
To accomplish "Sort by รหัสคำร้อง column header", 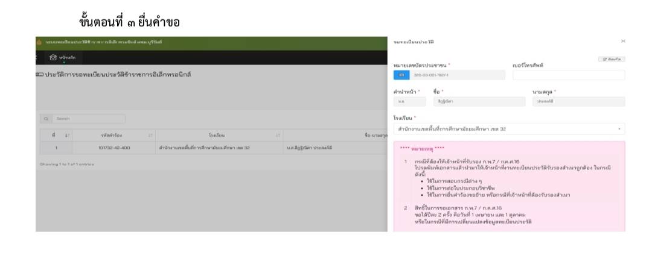I will [114, 136].
